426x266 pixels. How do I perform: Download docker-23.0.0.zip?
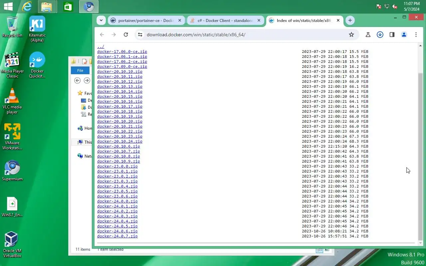(117, 166)
